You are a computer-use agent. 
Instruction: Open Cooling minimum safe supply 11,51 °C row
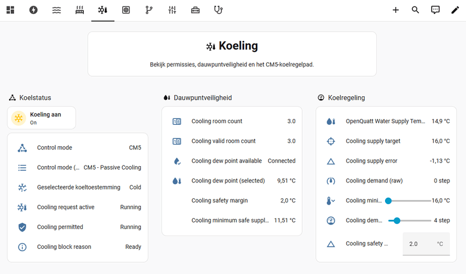[x=232, y=220]
